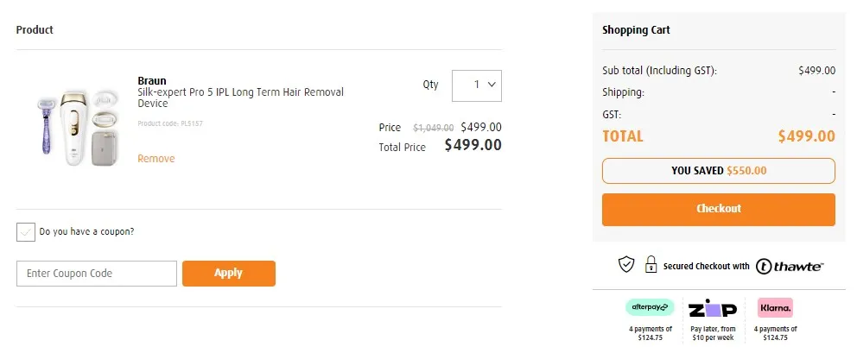Click the Shopping Cart heading
Viewport: 857px width, 353px height.
[636, 30]
